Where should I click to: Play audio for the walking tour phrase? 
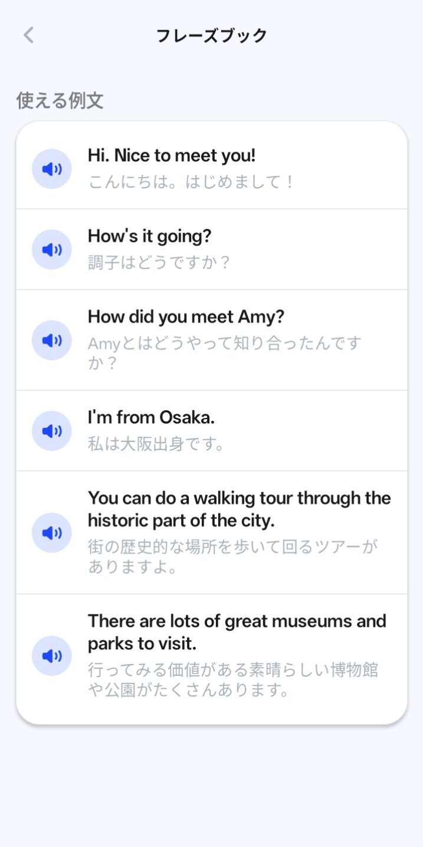point(52,533)
